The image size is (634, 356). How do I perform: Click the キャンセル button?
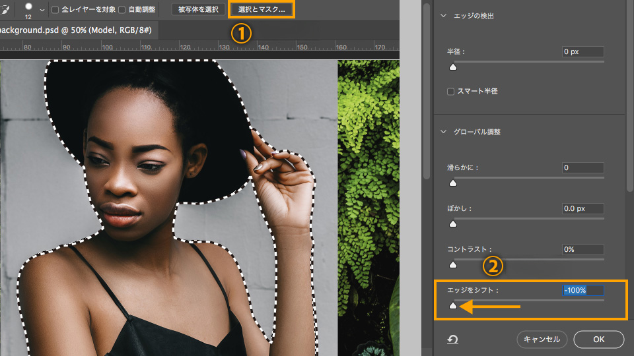pos(542,340)
